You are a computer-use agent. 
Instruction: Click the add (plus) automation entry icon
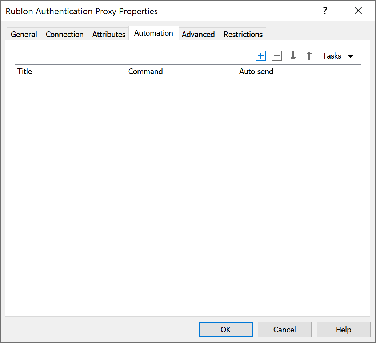click(x=261, y=56)
